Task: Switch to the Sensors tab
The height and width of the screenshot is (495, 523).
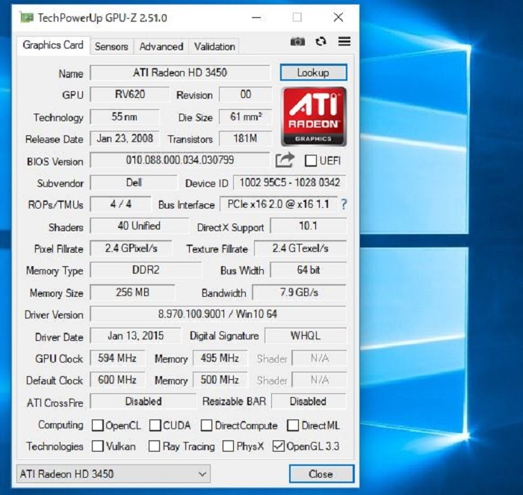Action: (x=111, y=46)
